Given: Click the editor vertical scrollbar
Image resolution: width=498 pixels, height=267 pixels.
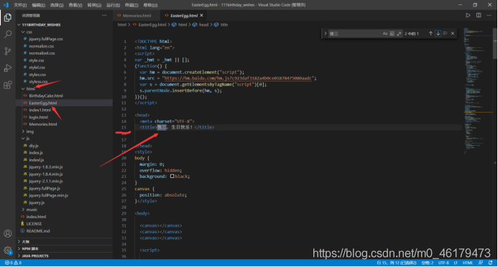Looking at the screenshot, I should (x=495, y=44).
